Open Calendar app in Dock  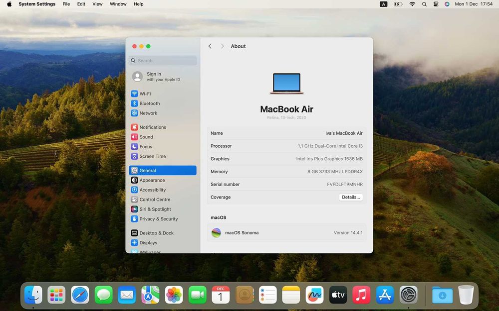(x=221, y=295)
